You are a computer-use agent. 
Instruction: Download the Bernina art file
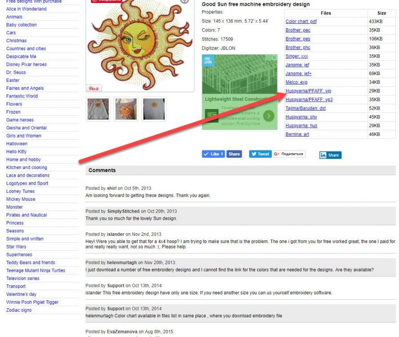296,133
